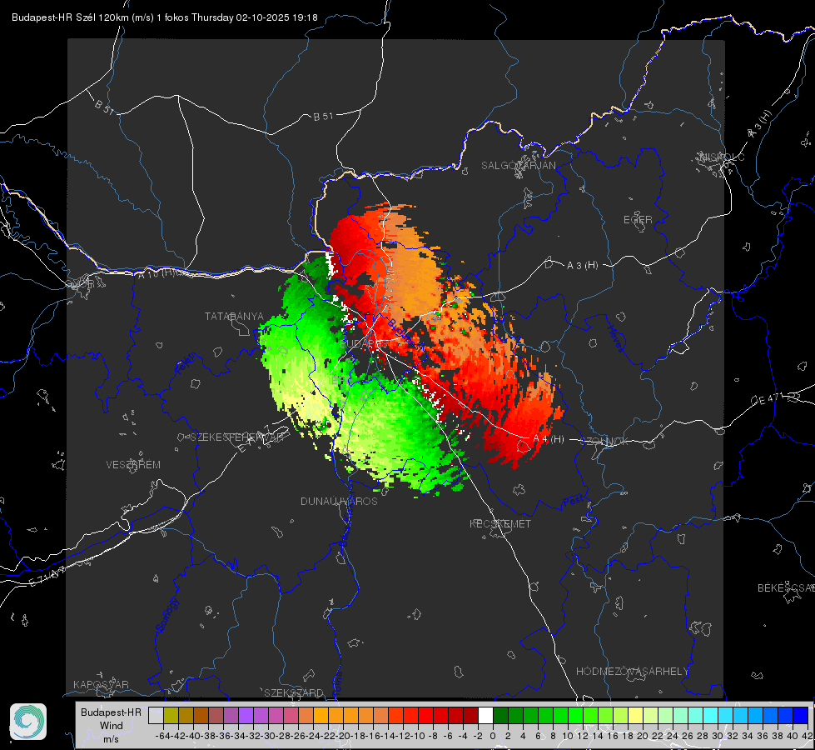Click the KAPOSVÁR city label

pyautogui.click(x=101, y=684)
